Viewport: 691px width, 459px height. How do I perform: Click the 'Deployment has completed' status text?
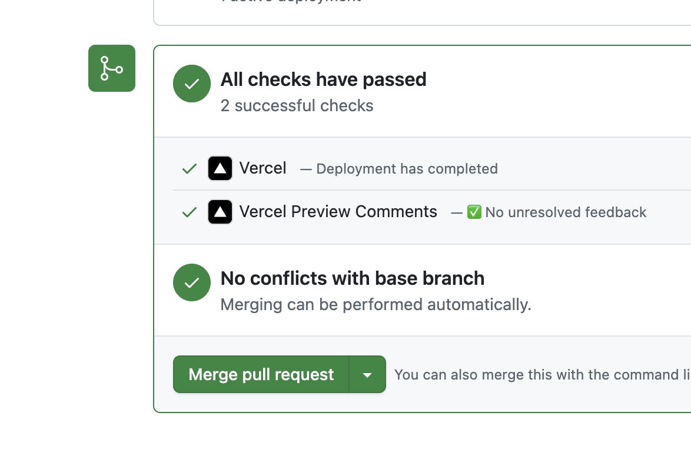pos(407,169)
